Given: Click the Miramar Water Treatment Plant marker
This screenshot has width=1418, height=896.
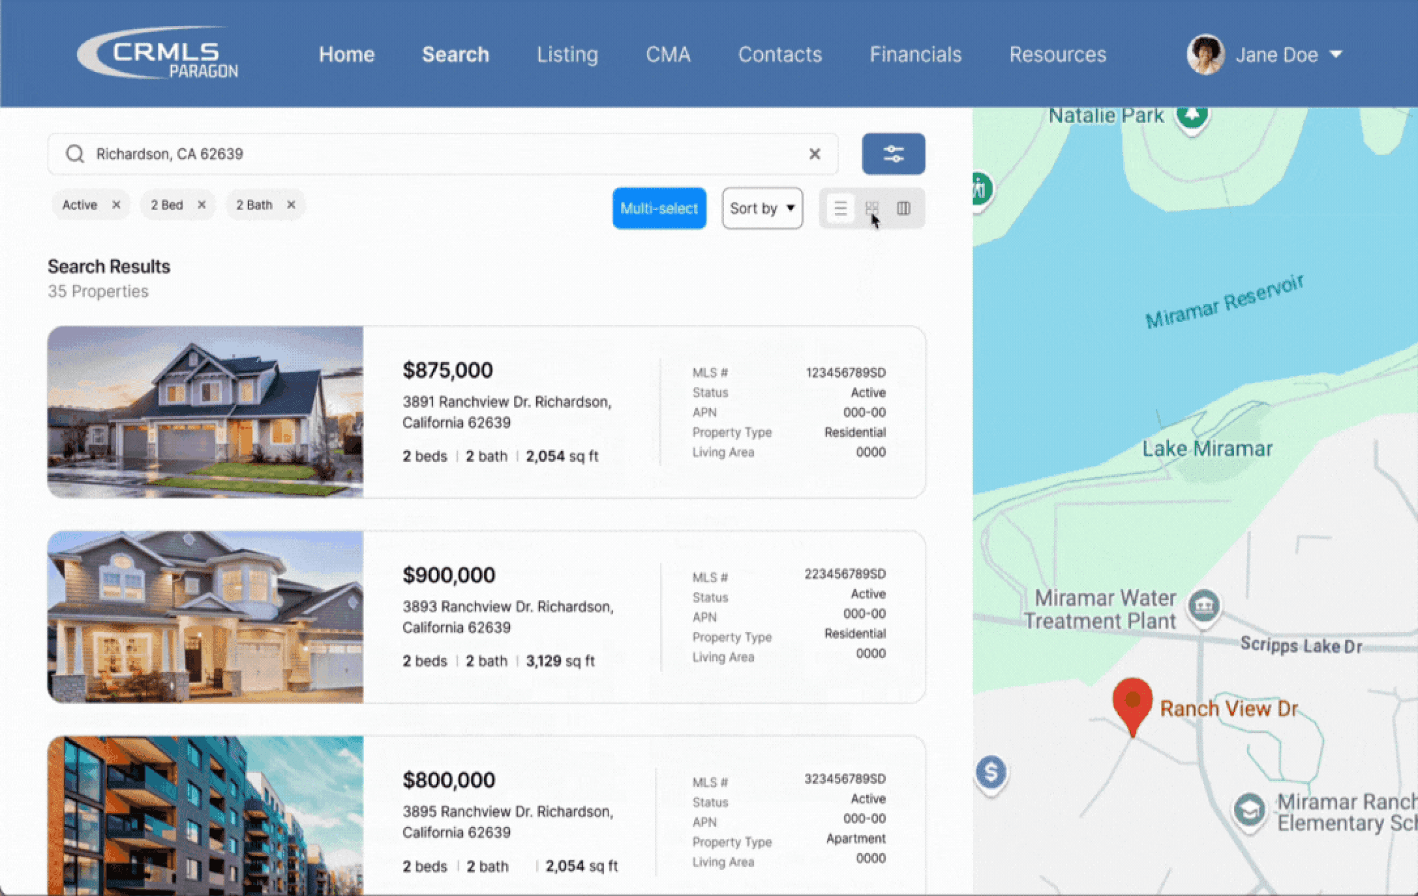Looking at the screenshot, I should pyautogui.click(x=1203, y=606).
